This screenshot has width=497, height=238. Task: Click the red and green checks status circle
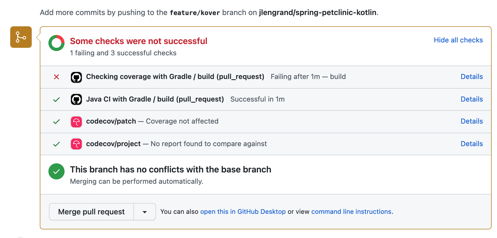click(56, 42)
